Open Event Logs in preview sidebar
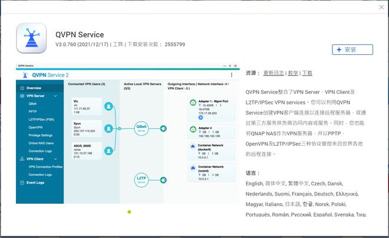The image size is (389, 238). (x=35, y=182)
